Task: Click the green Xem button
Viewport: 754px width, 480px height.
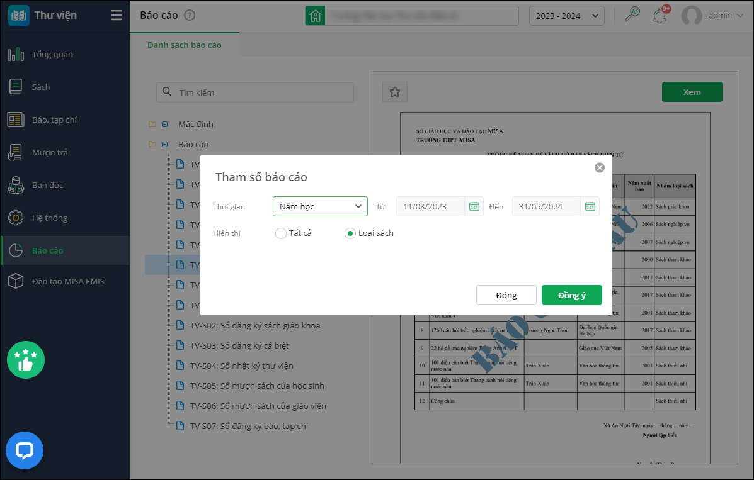Action: 692,92
